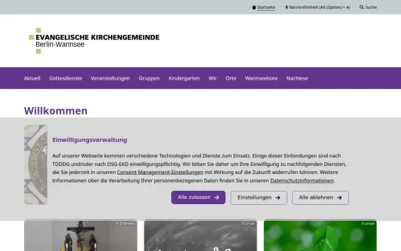Open the Gruppen menu
The image size is (401, 251).
coord(149,78)
